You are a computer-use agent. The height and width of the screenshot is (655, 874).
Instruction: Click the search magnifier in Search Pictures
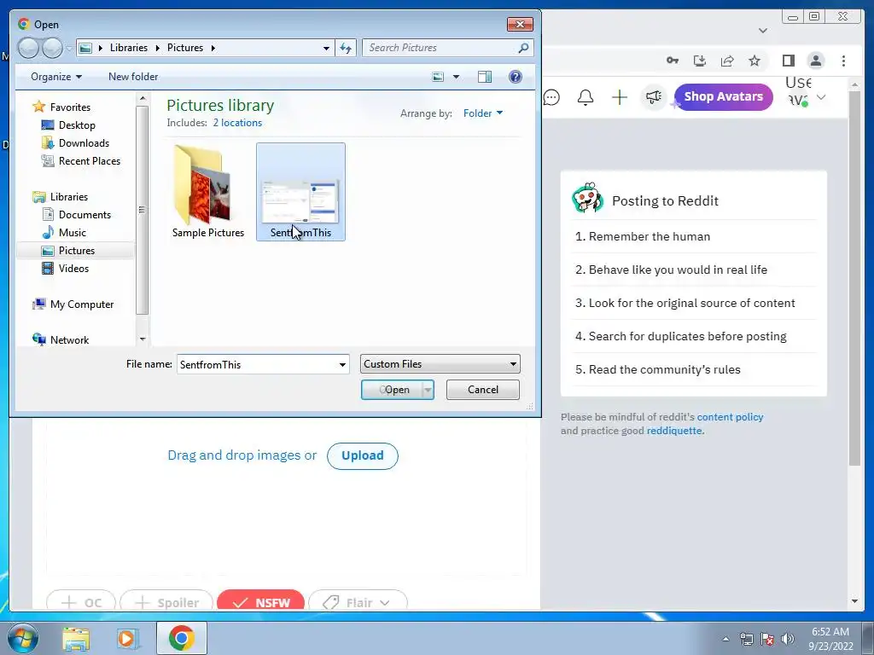pos(523,48)
